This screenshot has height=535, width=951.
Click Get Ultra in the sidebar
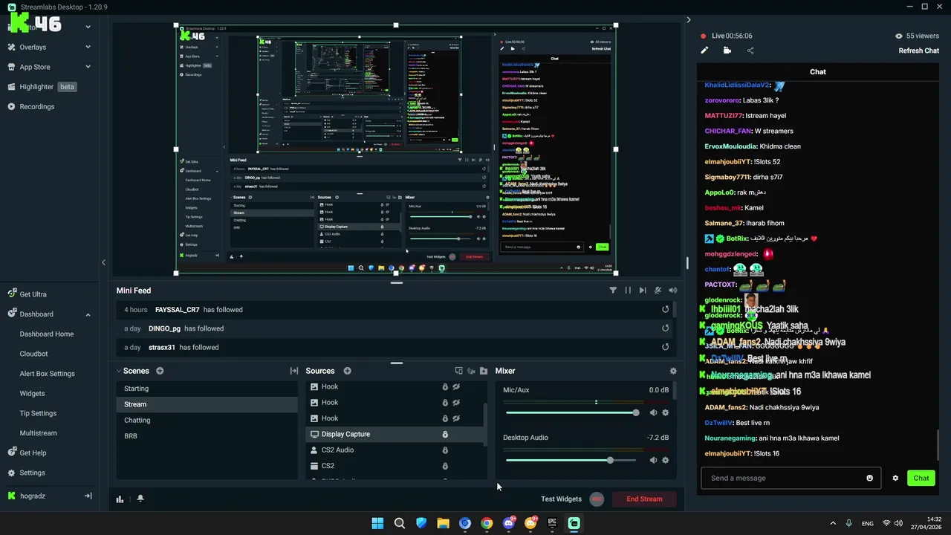point(33,294)
